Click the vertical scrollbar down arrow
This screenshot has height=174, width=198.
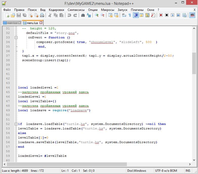click(194, 160)
